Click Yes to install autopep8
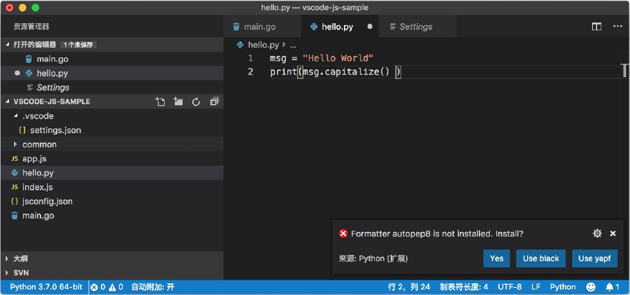Viewport: 630px width, 295px height. click(496, 258)
